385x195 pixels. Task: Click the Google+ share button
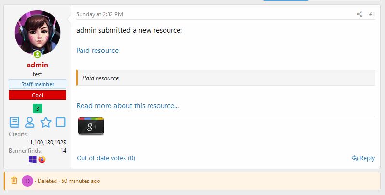pyautogui.click(x=91, y=126)
